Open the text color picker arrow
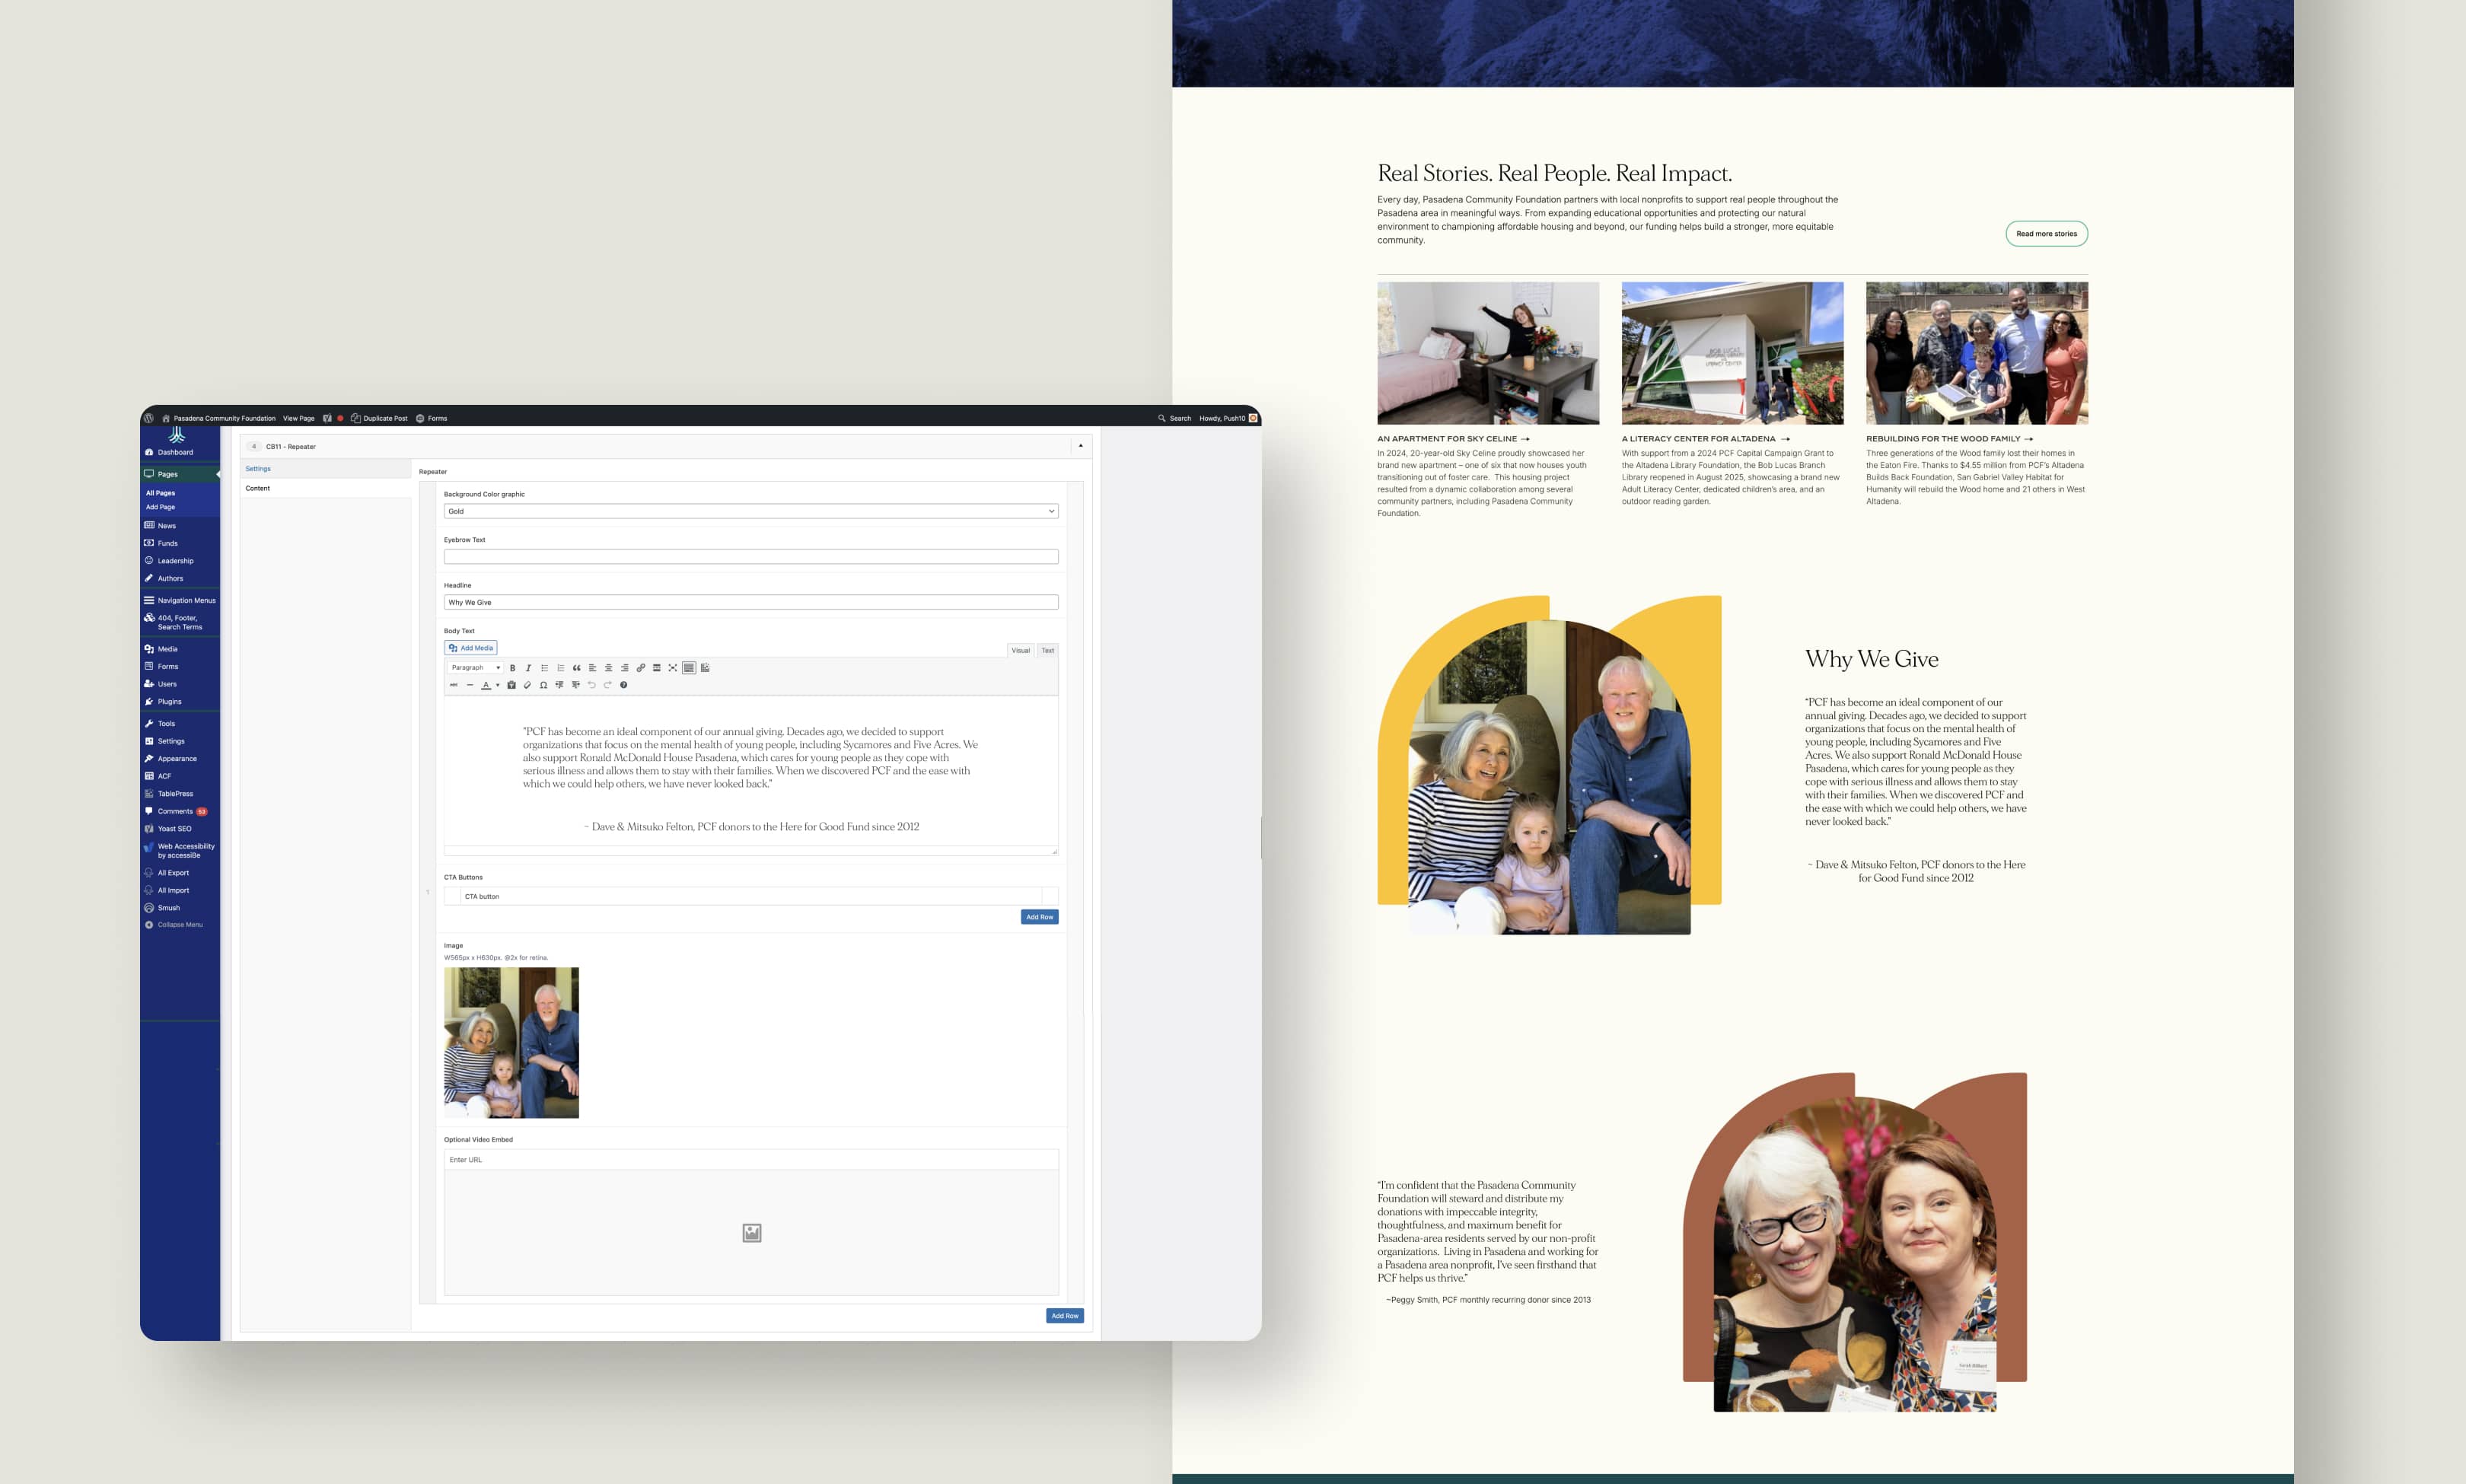Image resolution: width=2466 pixels, height=1484 pixels. (x=497, y=685)
